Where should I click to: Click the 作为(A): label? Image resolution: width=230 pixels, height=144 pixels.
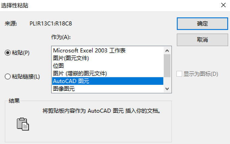coord(61,37)
